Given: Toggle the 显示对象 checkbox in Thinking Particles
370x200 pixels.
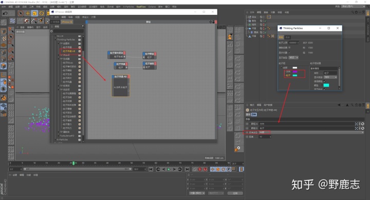Looking at the screenshot, I should [289, 52].
